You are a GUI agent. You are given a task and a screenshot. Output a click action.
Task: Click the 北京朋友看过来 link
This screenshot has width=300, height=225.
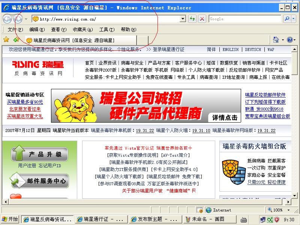click(x=25, y=109)
